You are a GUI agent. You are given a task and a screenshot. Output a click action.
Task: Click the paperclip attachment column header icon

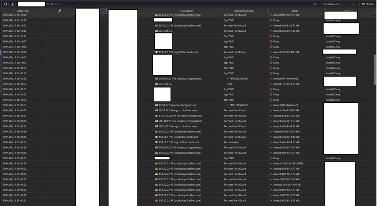click(60, 11)
